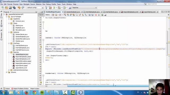This screenshot has width=170, height=95.
Task: Clean and Build the project icon
Action: click(50, 8)
